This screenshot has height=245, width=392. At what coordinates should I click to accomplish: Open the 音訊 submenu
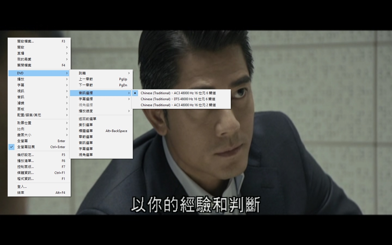(39, 97)
